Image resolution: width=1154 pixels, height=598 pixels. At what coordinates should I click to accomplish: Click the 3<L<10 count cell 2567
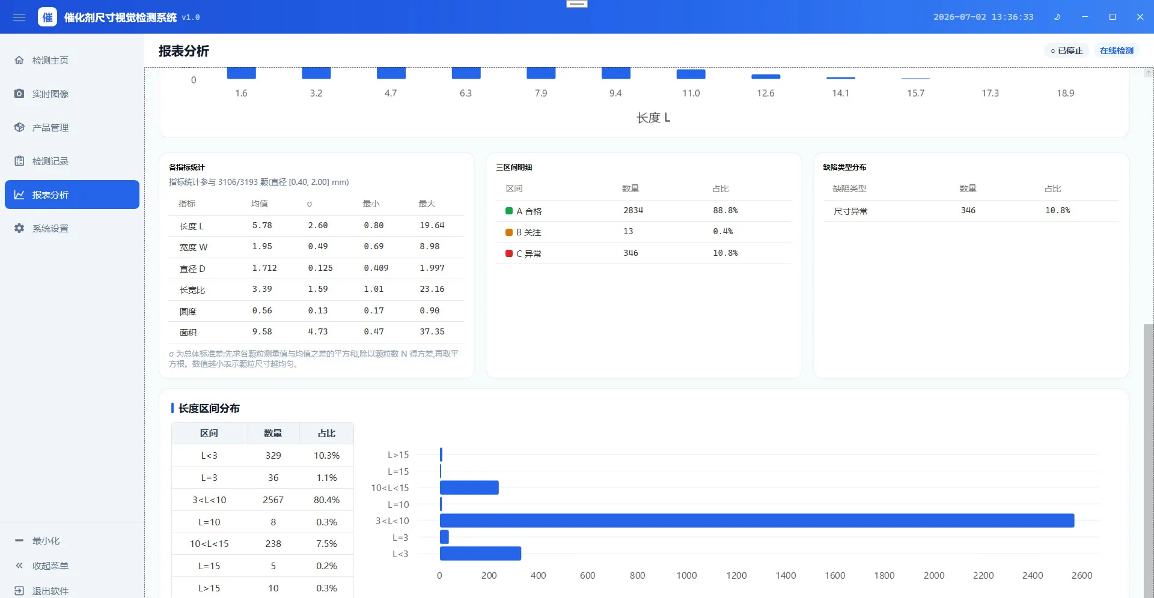click(273, 500)
